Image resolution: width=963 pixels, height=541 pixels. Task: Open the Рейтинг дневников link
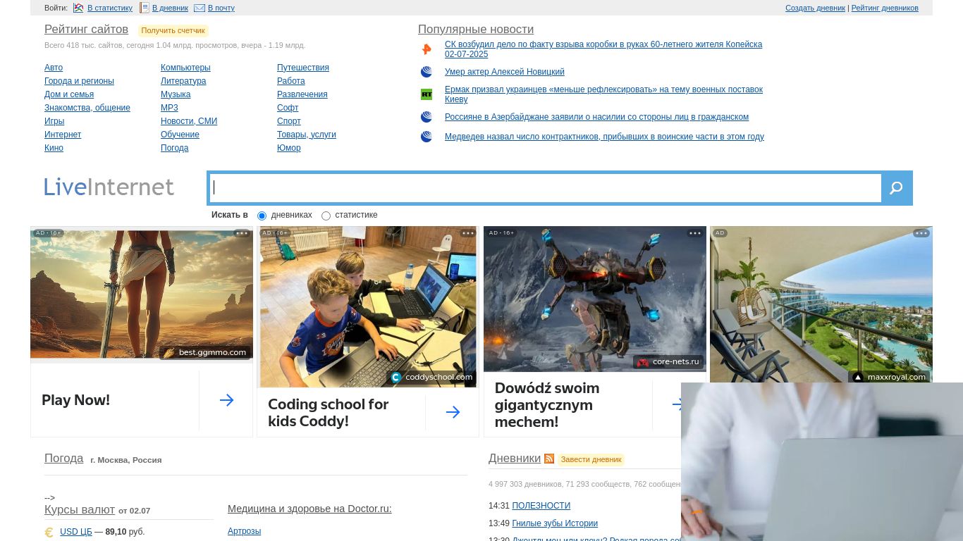point(885,8)
